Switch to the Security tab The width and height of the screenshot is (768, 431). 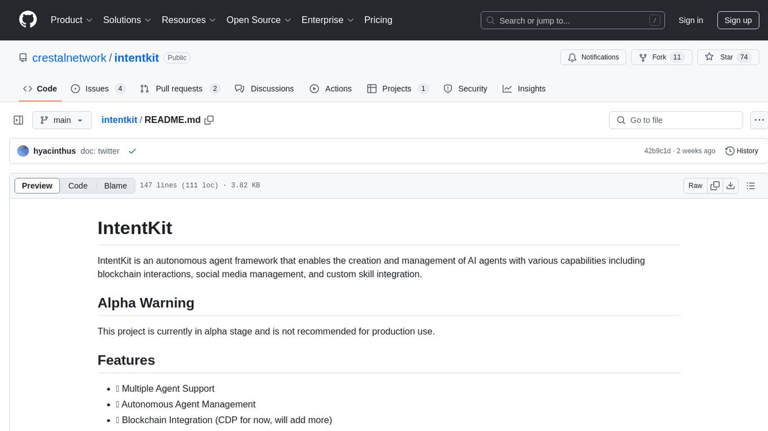[465, 89]
